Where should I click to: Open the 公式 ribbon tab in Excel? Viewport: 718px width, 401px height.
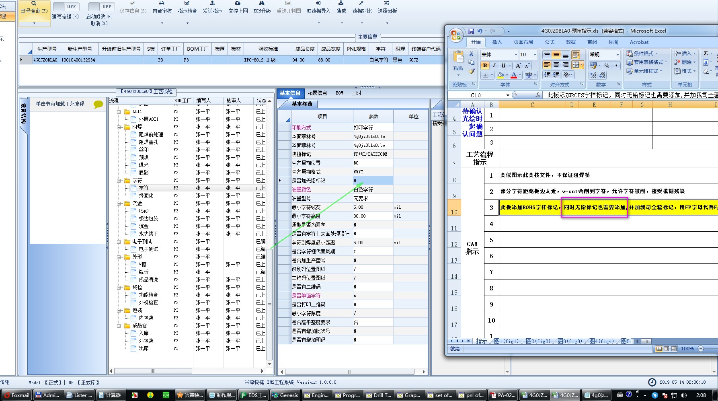550,42
